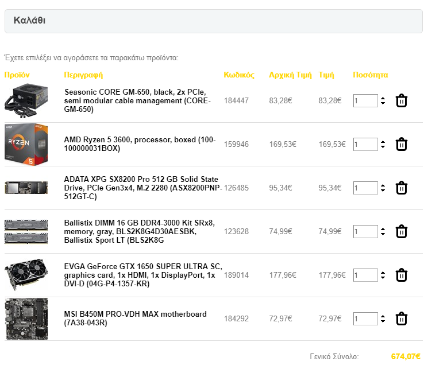Increase quantity of ADATA XPG SX8200 Pro
Viewport: 428px width, 377px height.
coord(383,186)
